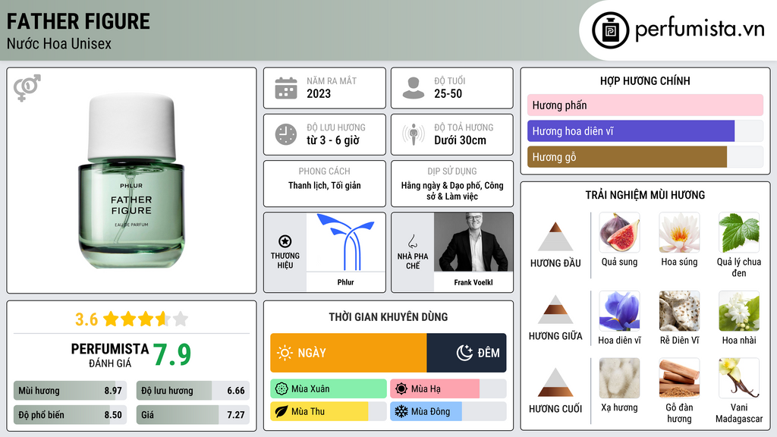Click the Hương cuối pyramid icon
This screenshot has width=777, height=437.
point(555,382)
